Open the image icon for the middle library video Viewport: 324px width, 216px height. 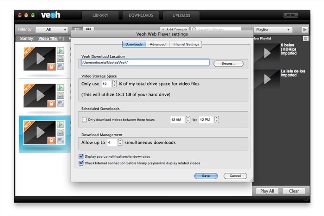(60, 103)
